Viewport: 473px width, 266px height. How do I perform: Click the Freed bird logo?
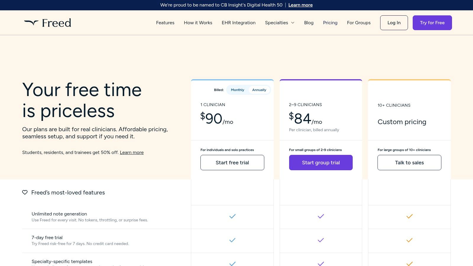point(31,23)
